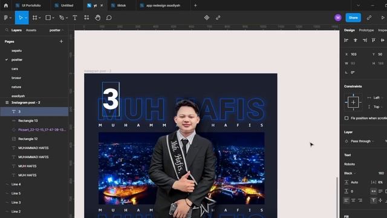Open the Assets tab
Screen dimensions: 387x218
(x=31, y=30)
